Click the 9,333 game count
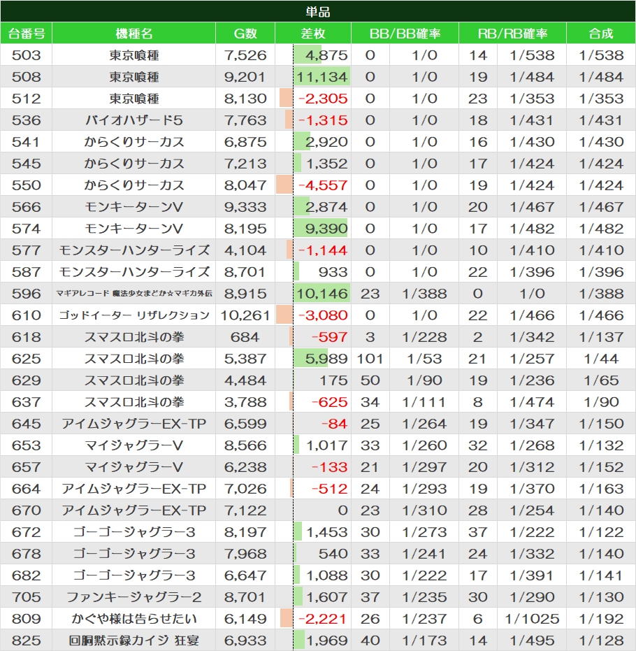The image size is (636, 651). pyautogui.click(x=245, y=207)
